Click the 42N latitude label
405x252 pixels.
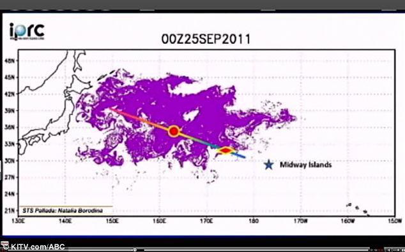point(10,94)
